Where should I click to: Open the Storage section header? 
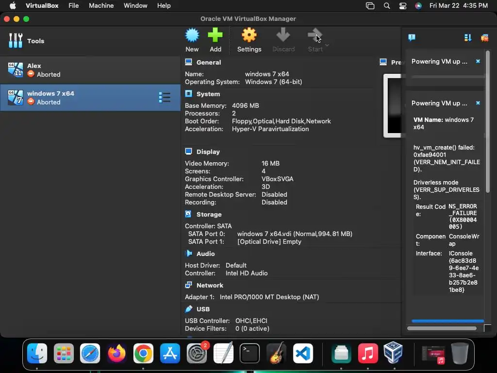tap(209, 214)
